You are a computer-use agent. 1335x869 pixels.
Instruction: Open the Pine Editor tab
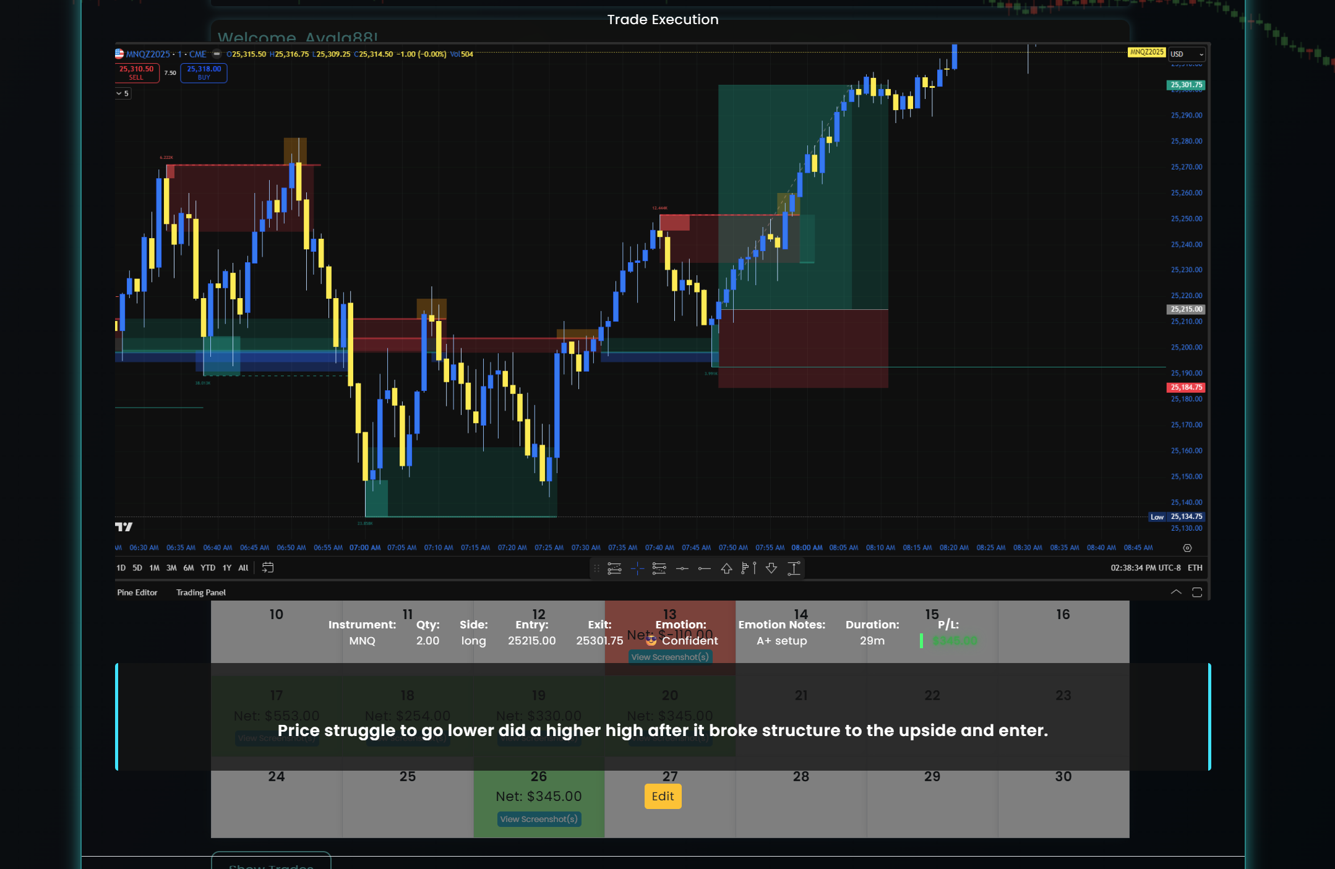coord(137,593)
